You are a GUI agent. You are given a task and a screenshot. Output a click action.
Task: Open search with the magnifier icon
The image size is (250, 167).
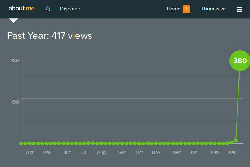pyautogui.click(x=48, y=9)
